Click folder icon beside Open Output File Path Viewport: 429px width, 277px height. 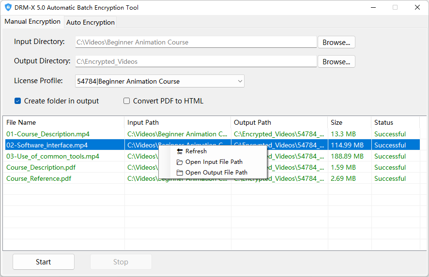click(180, 173)
